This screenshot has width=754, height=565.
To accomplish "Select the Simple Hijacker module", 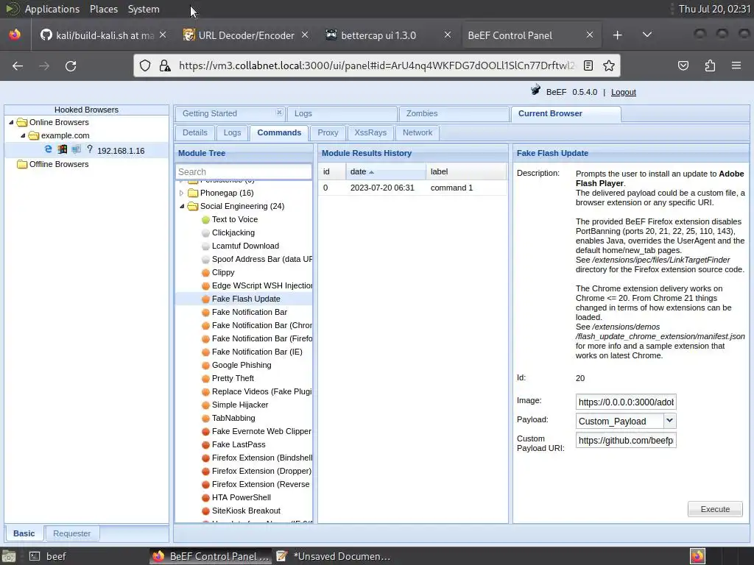I will coord(240,405).
